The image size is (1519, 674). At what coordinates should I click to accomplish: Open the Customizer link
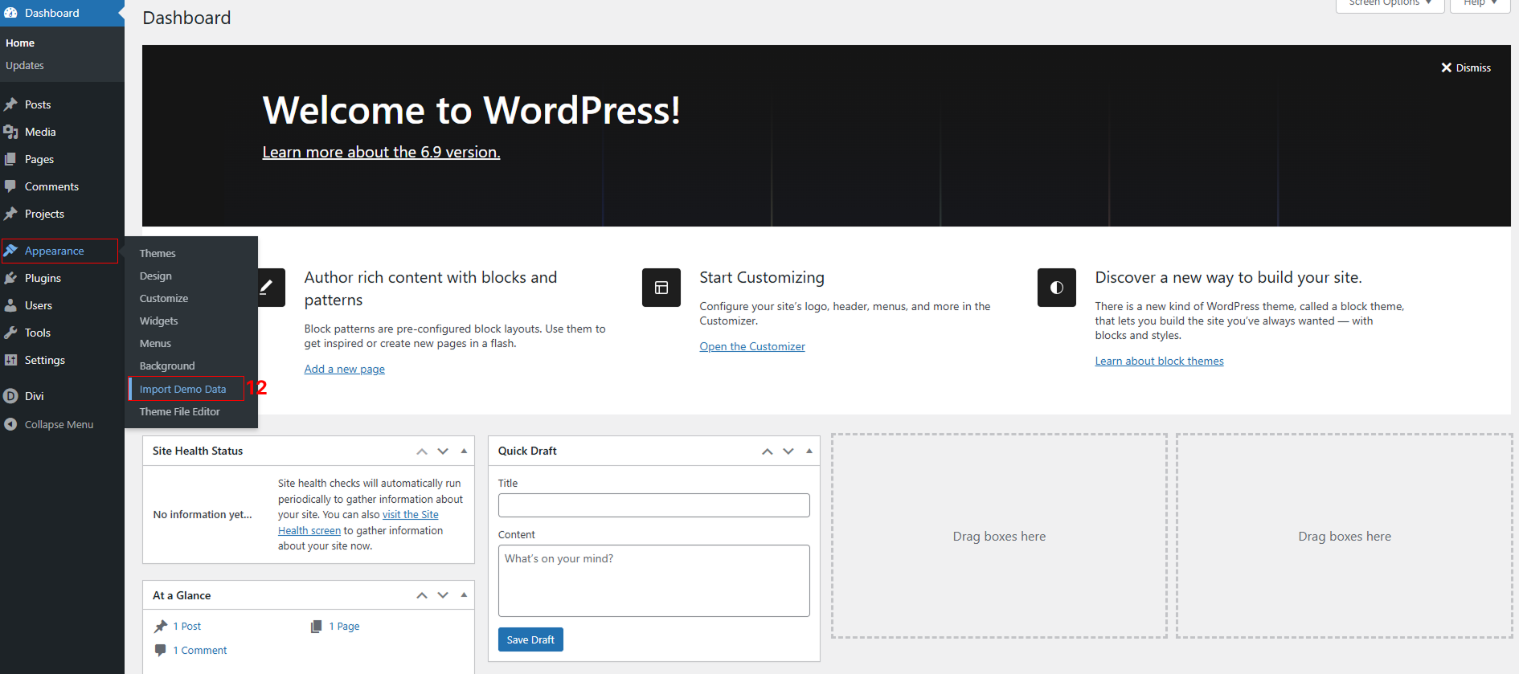pyautogui.click(x=751, y=346)
